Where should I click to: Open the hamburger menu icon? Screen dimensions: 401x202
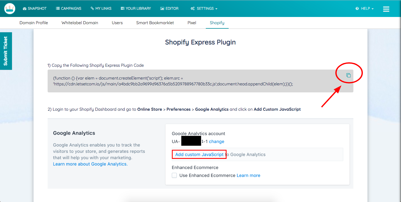pos(386,9)
